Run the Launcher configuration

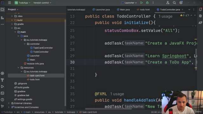141,3
